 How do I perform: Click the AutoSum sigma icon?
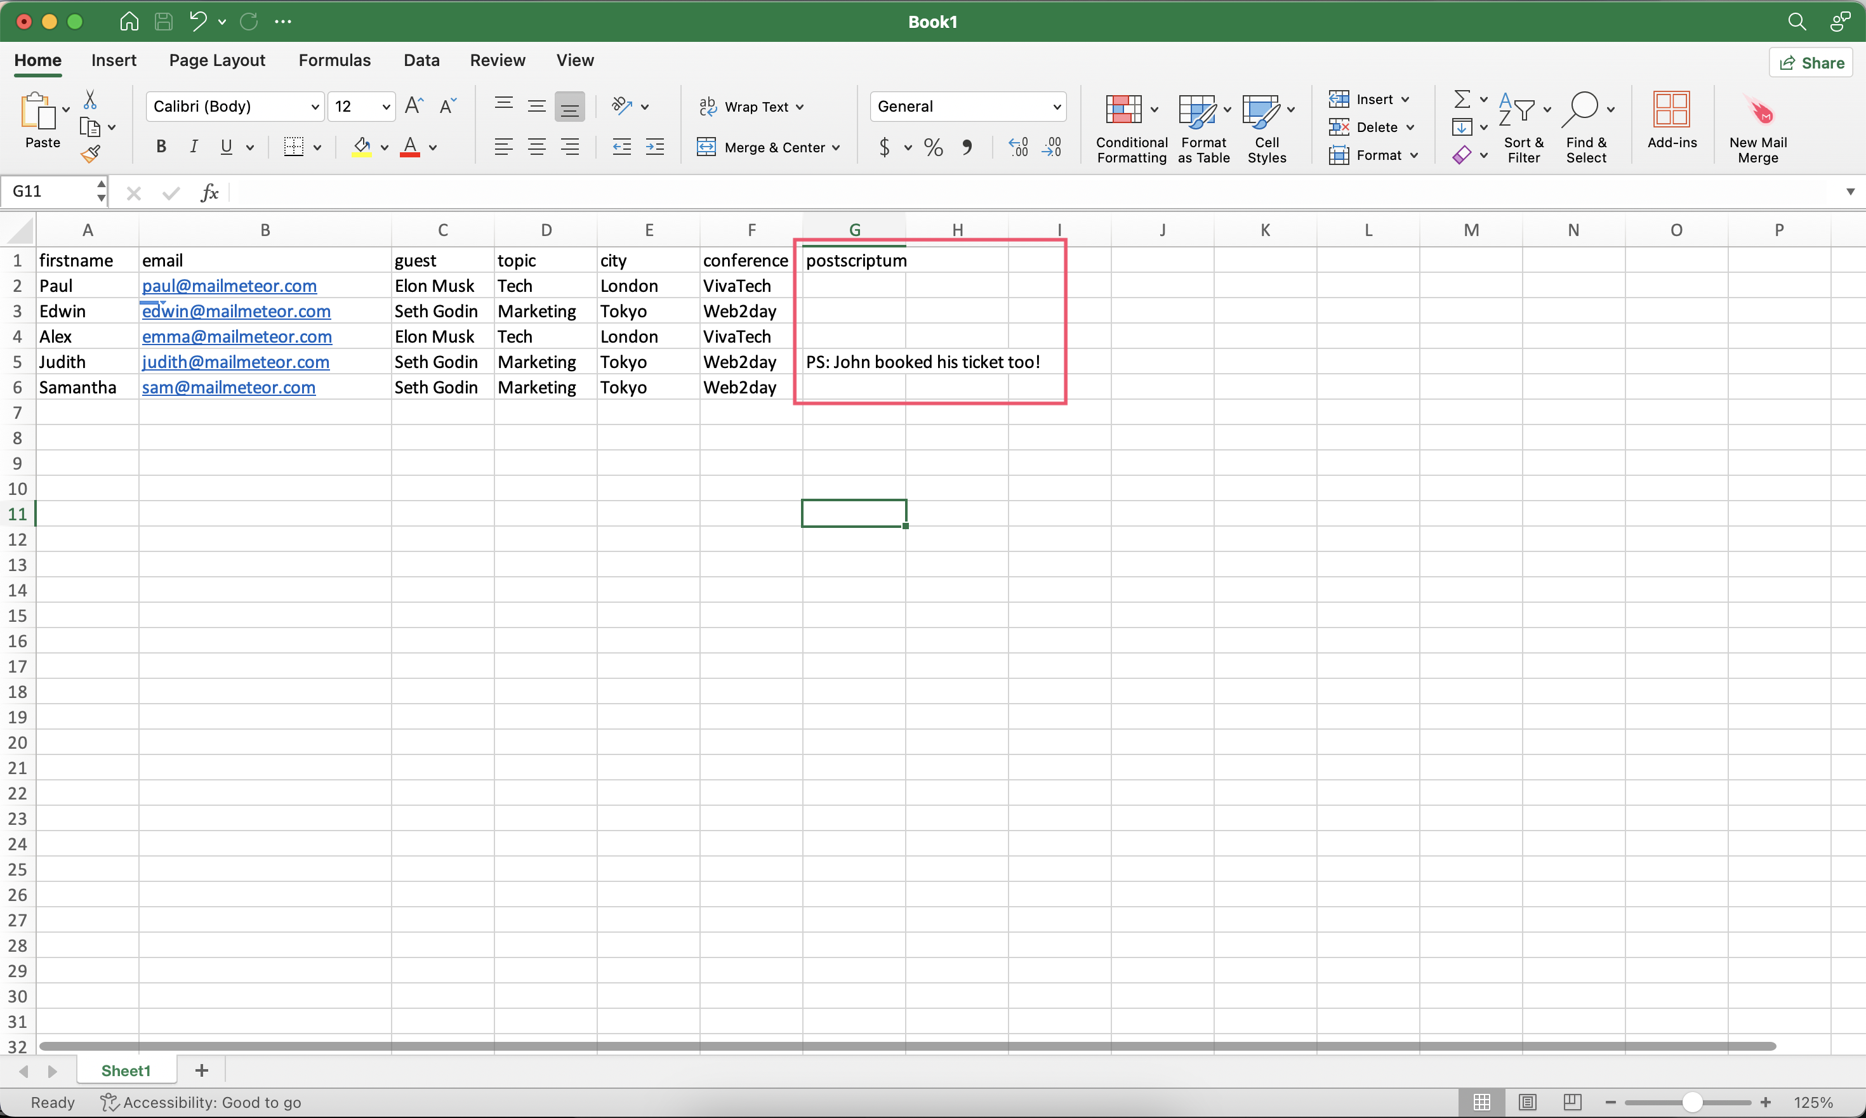1462,99
